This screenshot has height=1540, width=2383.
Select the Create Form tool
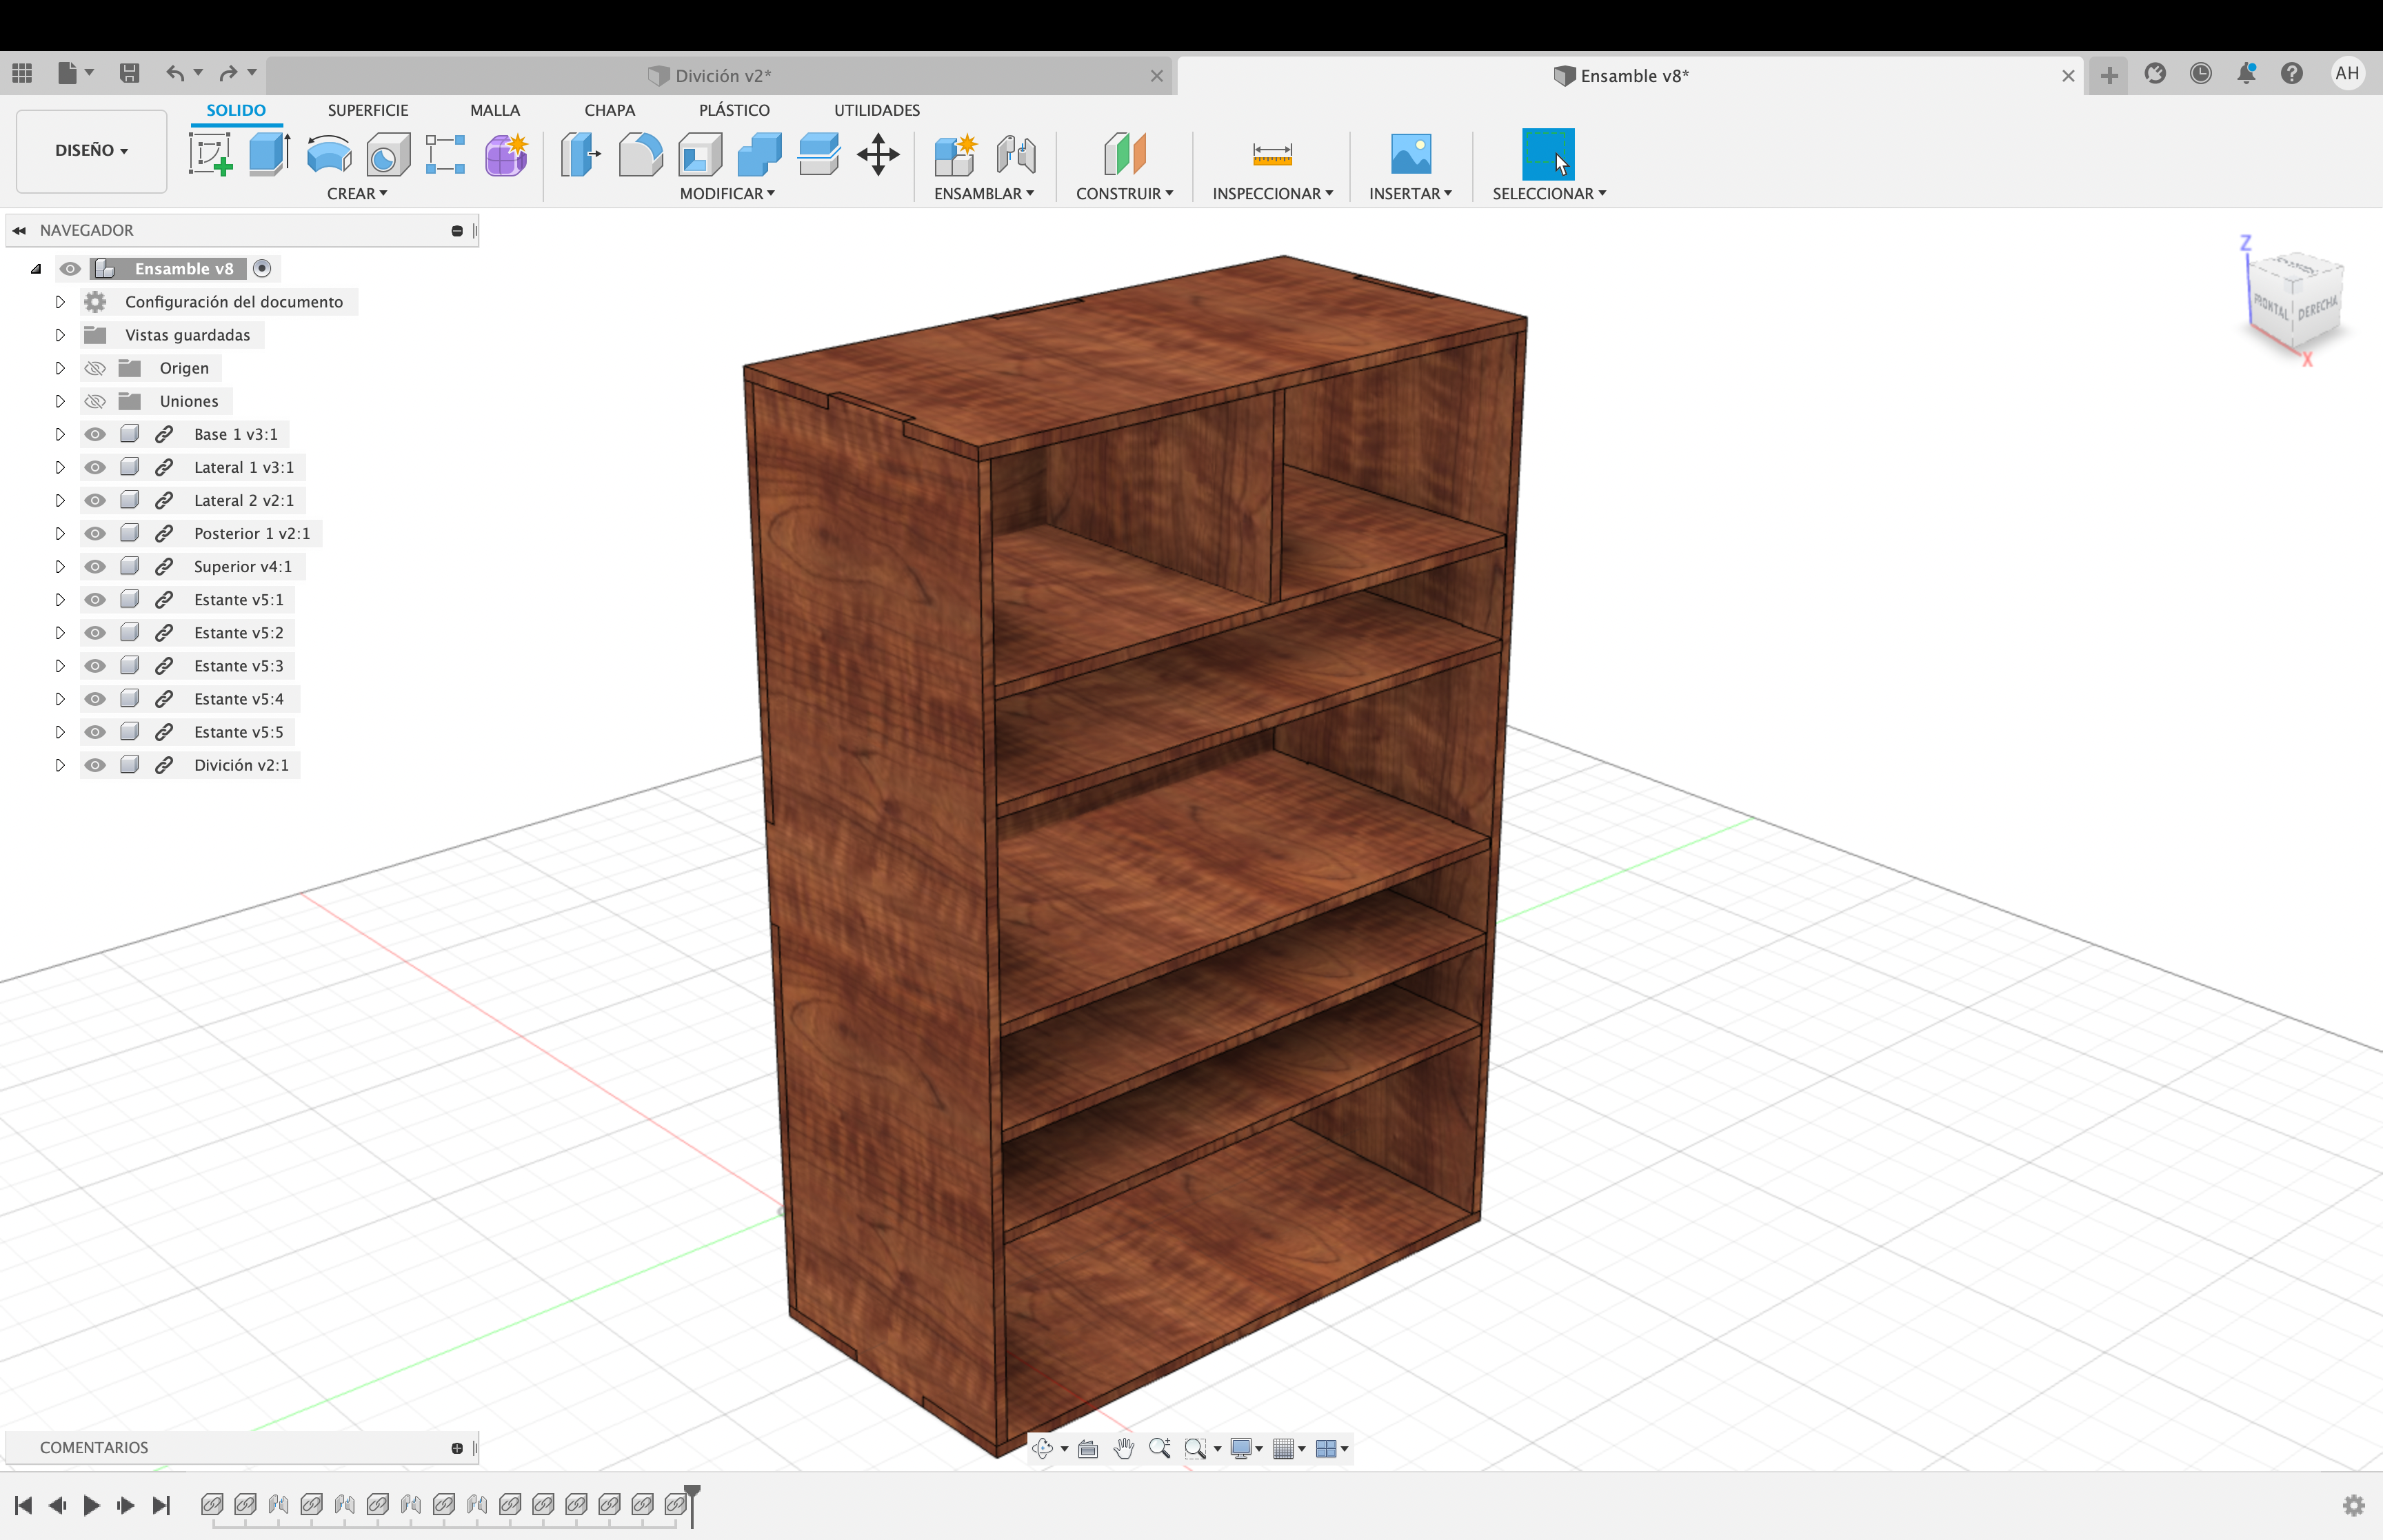pos(506,155)
